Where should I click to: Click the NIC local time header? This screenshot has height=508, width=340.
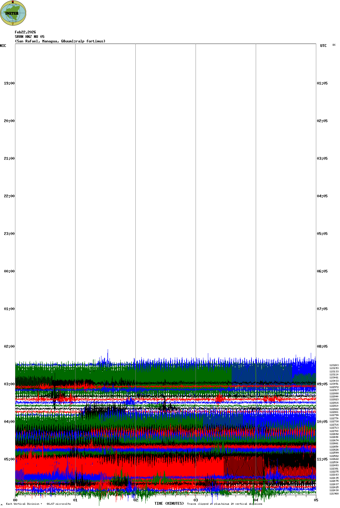pyautogui.click(x=3, y=46)
